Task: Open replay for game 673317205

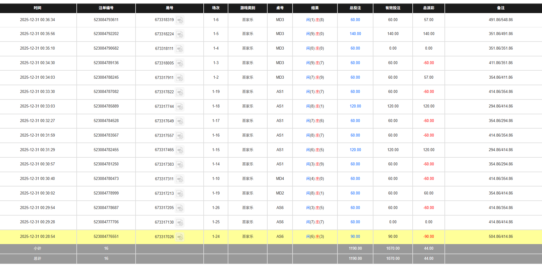Action: click(180, 208)
